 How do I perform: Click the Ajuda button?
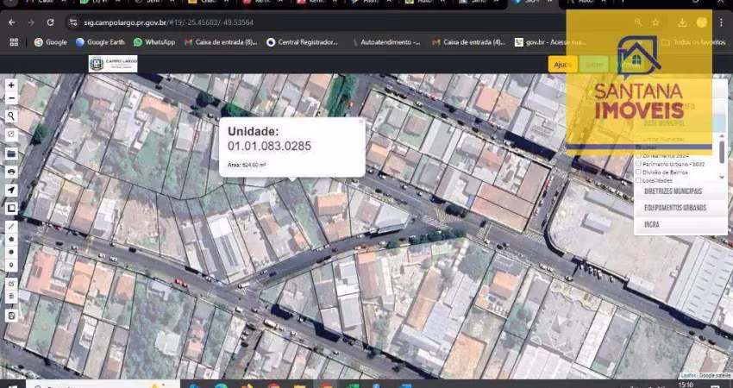pyautogui.click(x=563, y=65)
